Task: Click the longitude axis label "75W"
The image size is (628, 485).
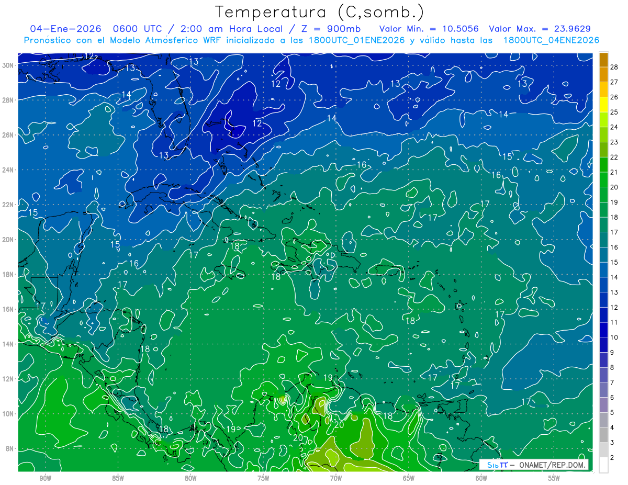Action: point(263,478)
